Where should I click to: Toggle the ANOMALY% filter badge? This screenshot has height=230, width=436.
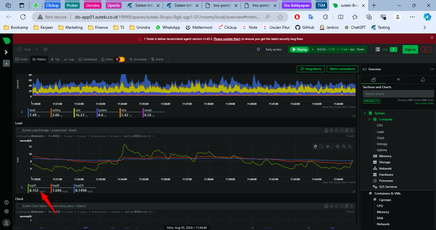coord(371,101)
